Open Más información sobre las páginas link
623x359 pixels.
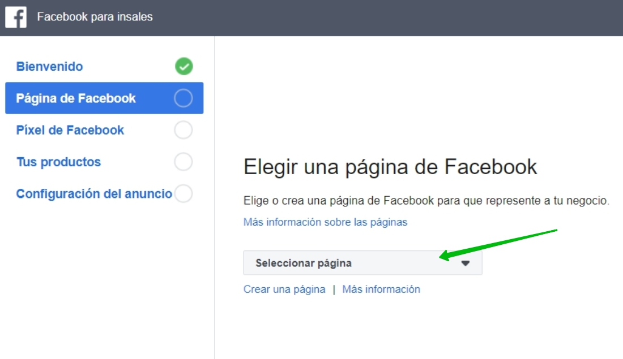point(325,222)
